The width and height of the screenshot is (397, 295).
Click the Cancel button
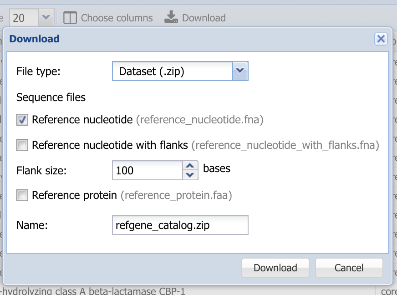[x=349, y=268]
